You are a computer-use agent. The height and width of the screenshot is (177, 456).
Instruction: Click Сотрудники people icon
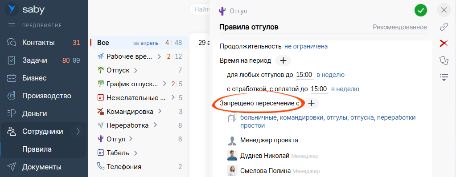coord(11,132)
